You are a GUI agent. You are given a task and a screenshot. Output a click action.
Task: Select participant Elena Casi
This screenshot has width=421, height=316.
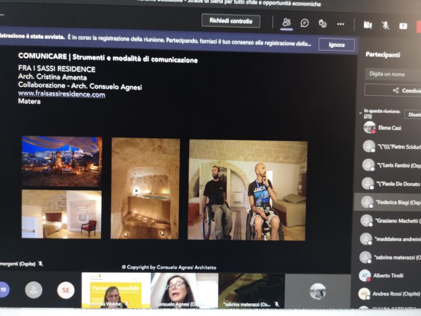pos(390,128)
